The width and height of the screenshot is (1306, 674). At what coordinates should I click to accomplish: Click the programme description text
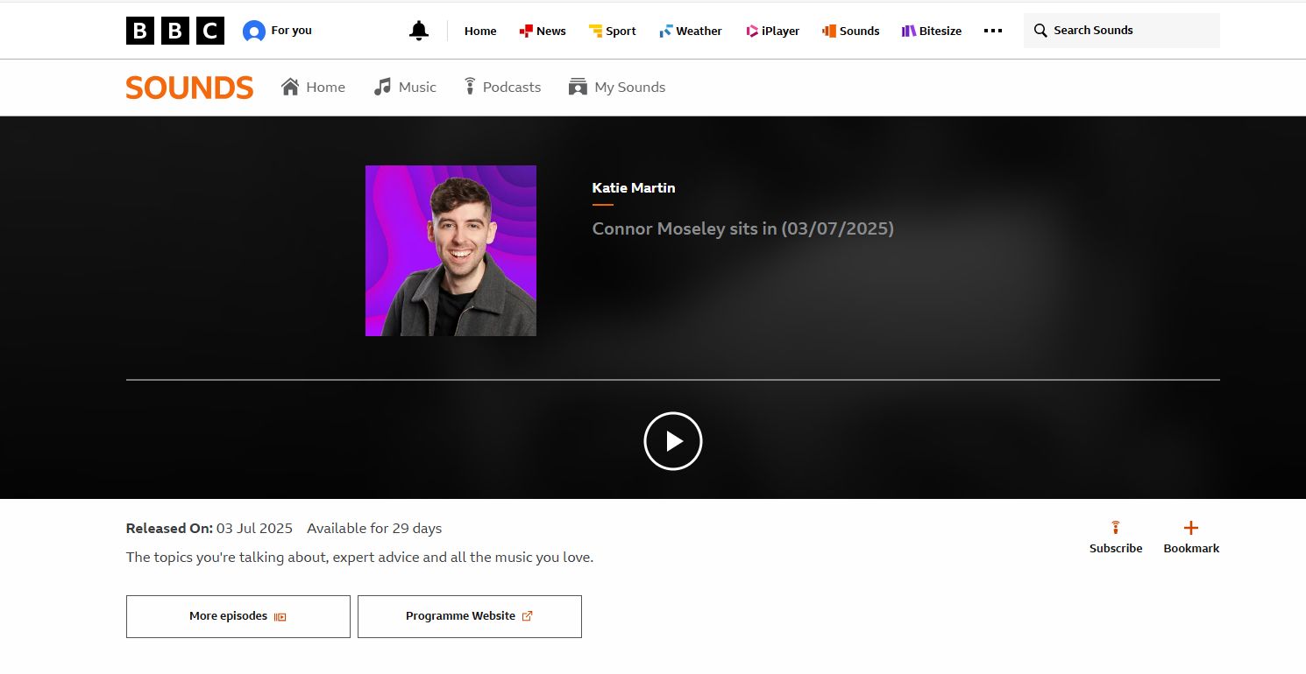pyautogui.click(x=360, y=557)
